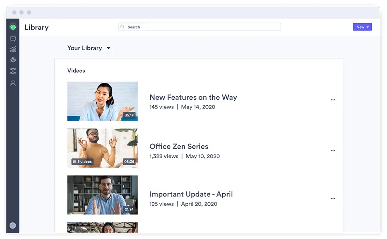Screen dimensions: 387x239
Task: Click the user avatar in the sidebar
Action: [x=12, y=225]
